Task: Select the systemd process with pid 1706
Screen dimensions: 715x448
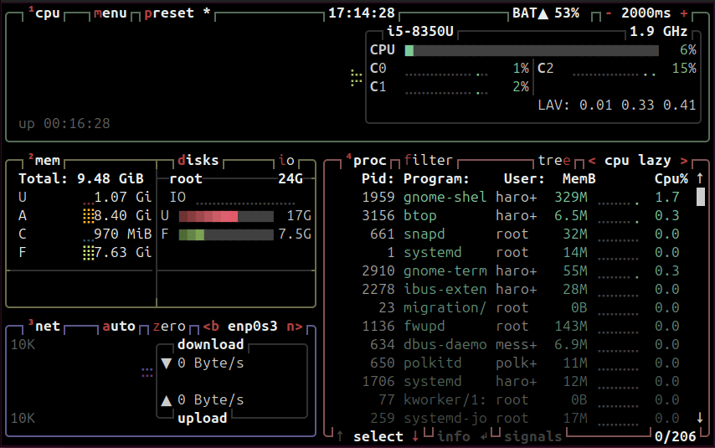Action: 520,381
